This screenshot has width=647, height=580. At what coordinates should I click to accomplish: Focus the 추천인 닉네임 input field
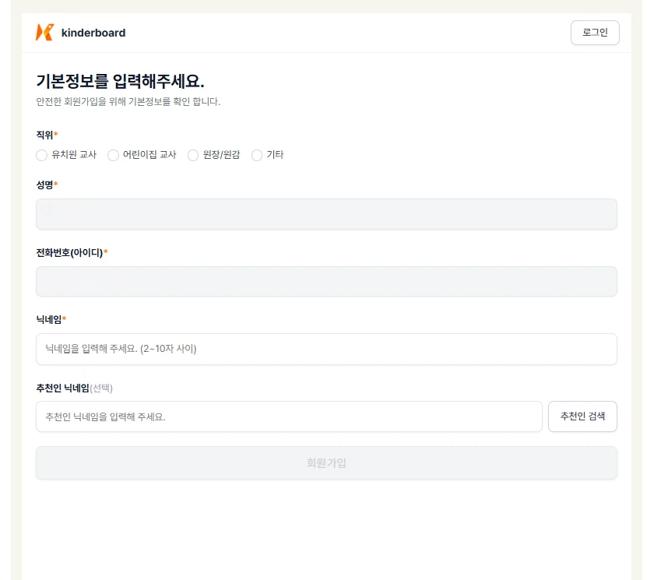point(289,417)
